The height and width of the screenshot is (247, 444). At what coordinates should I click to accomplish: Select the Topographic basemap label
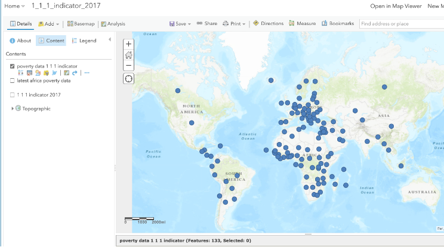click(x=36, y=109)
